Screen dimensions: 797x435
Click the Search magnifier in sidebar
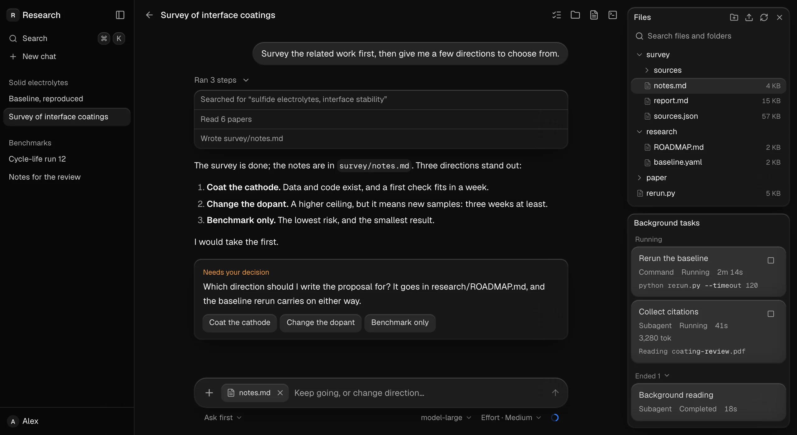tap(13, 39)
